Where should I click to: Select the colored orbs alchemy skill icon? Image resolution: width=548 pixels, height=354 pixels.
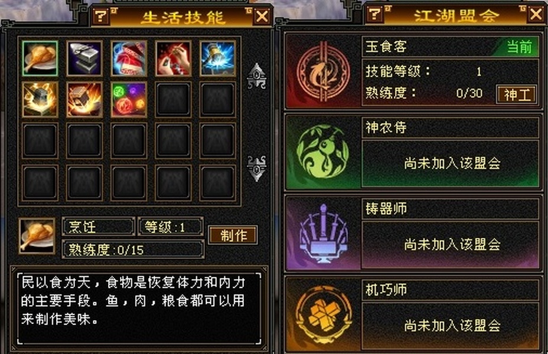[x=129, y=100]
